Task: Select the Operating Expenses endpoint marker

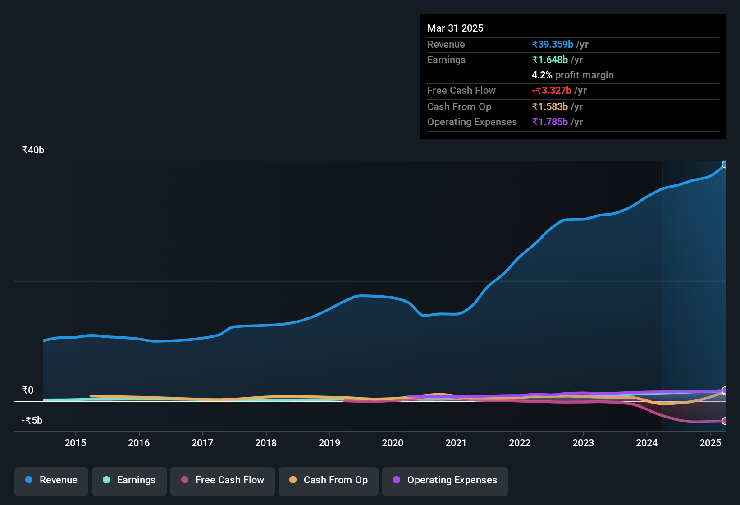Action: [x=725, y=391]
